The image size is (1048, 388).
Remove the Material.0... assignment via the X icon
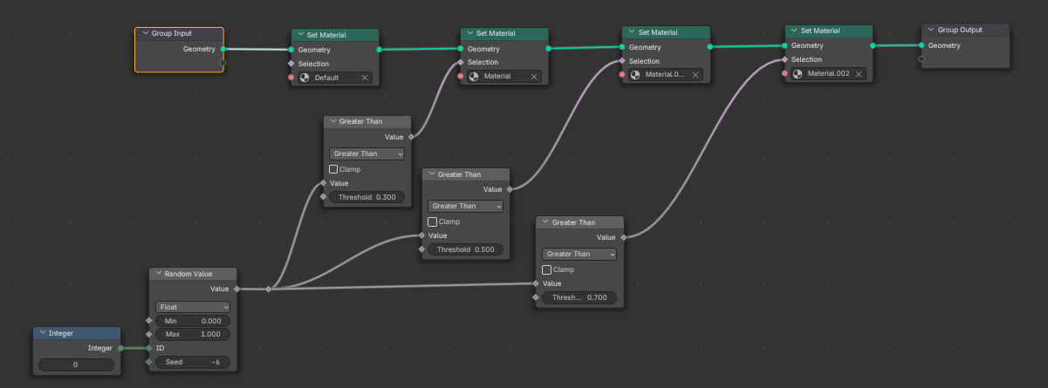pos(695,75)
